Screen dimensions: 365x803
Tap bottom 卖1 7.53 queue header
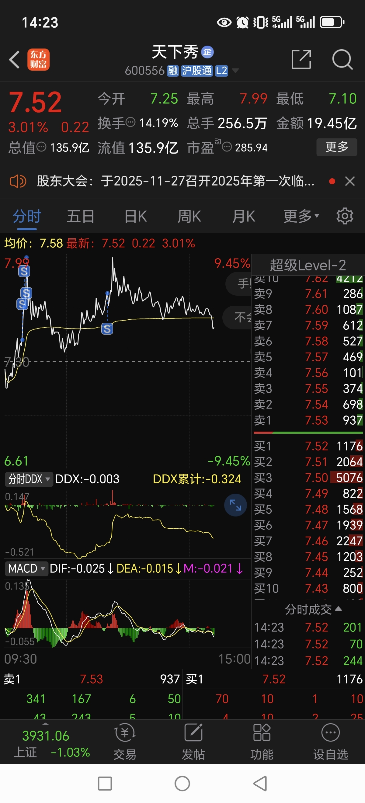(91, 679)
